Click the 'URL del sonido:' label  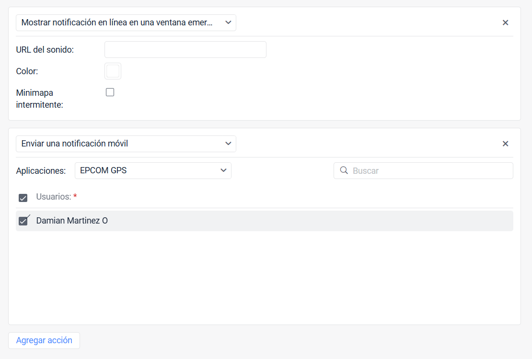45,49
